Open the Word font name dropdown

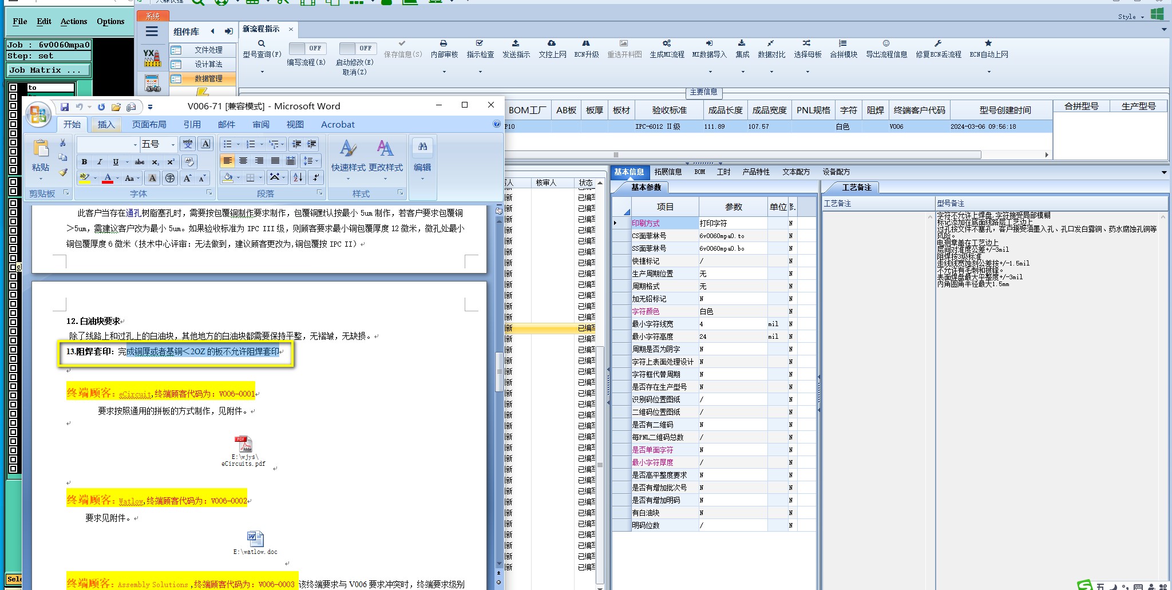(135, 145)
